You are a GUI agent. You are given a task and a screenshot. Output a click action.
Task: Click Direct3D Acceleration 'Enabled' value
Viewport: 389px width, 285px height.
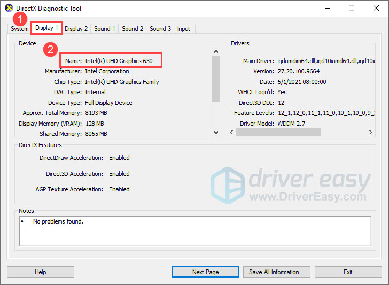[x=119, y=174]
